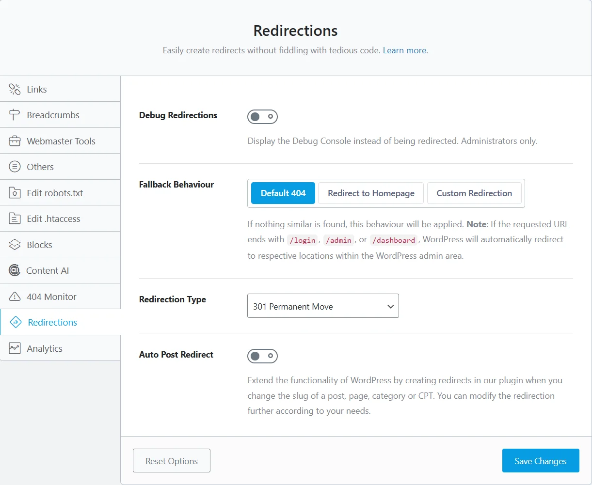Click the Blocks layered icon

(15, 245)
